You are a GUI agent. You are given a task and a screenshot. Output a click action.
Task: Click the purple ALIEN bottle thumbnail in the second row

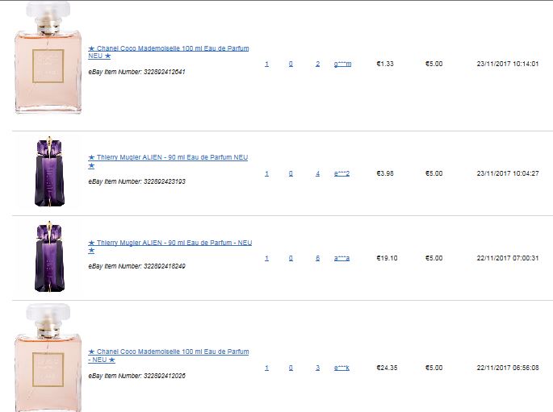pyautogui.click(x=50, y=172)
